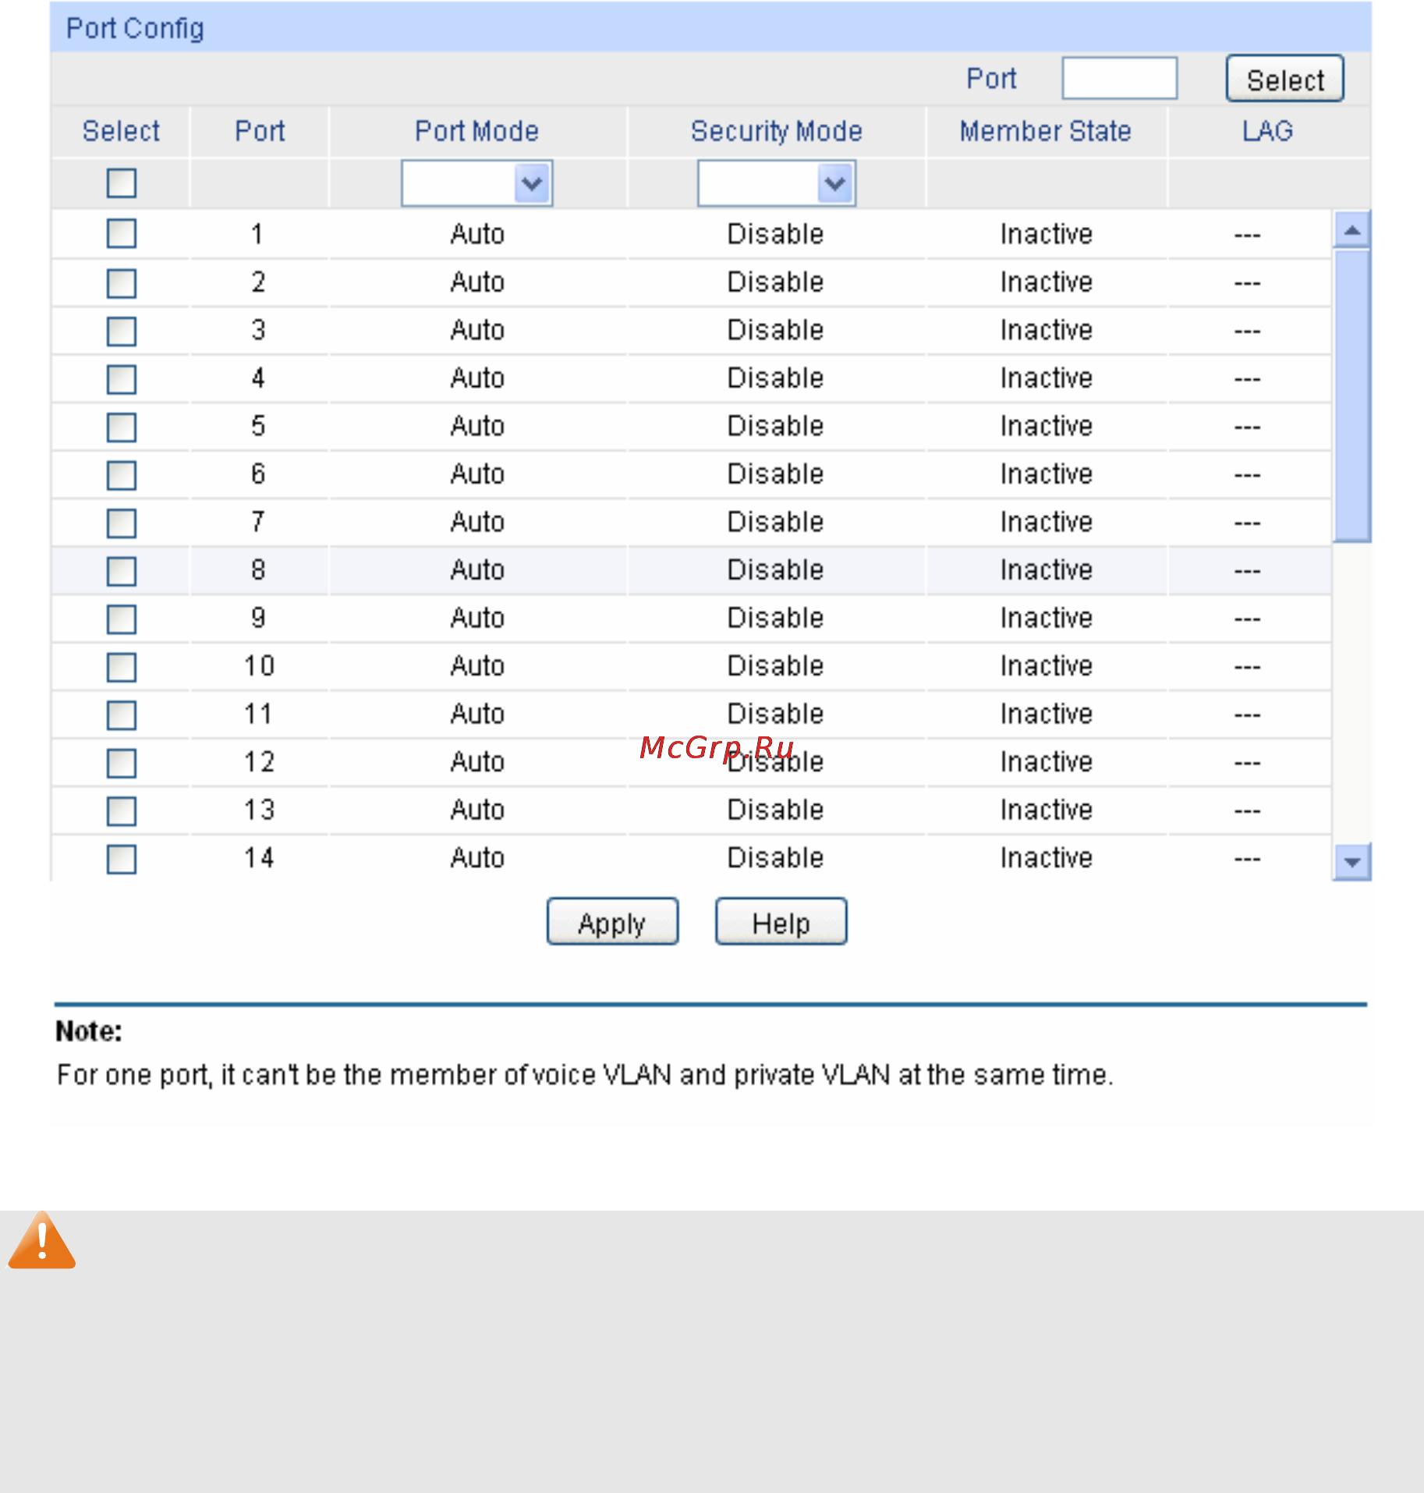Click the Select button next to Port field
This screenshot has width=1424, height=1493.
point(1285,79)
